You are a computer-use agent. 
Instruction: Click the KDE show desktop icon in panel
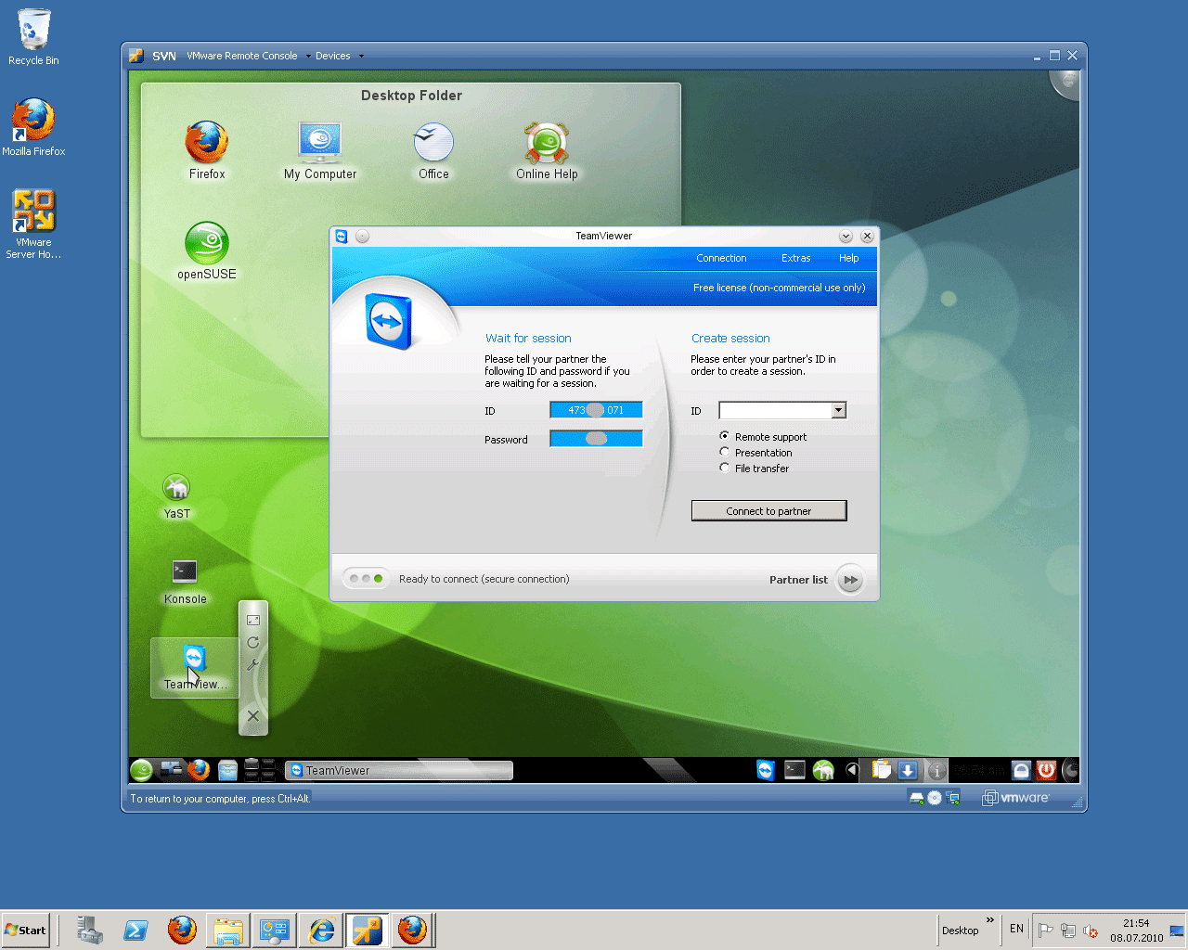tap(171, 769)
